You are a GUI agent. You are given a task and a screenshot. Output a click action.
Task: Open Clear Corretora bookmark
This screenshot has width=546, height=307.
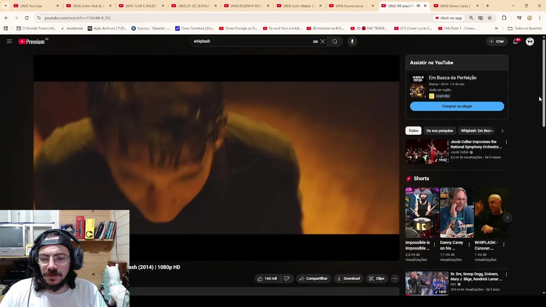(194, 29)
